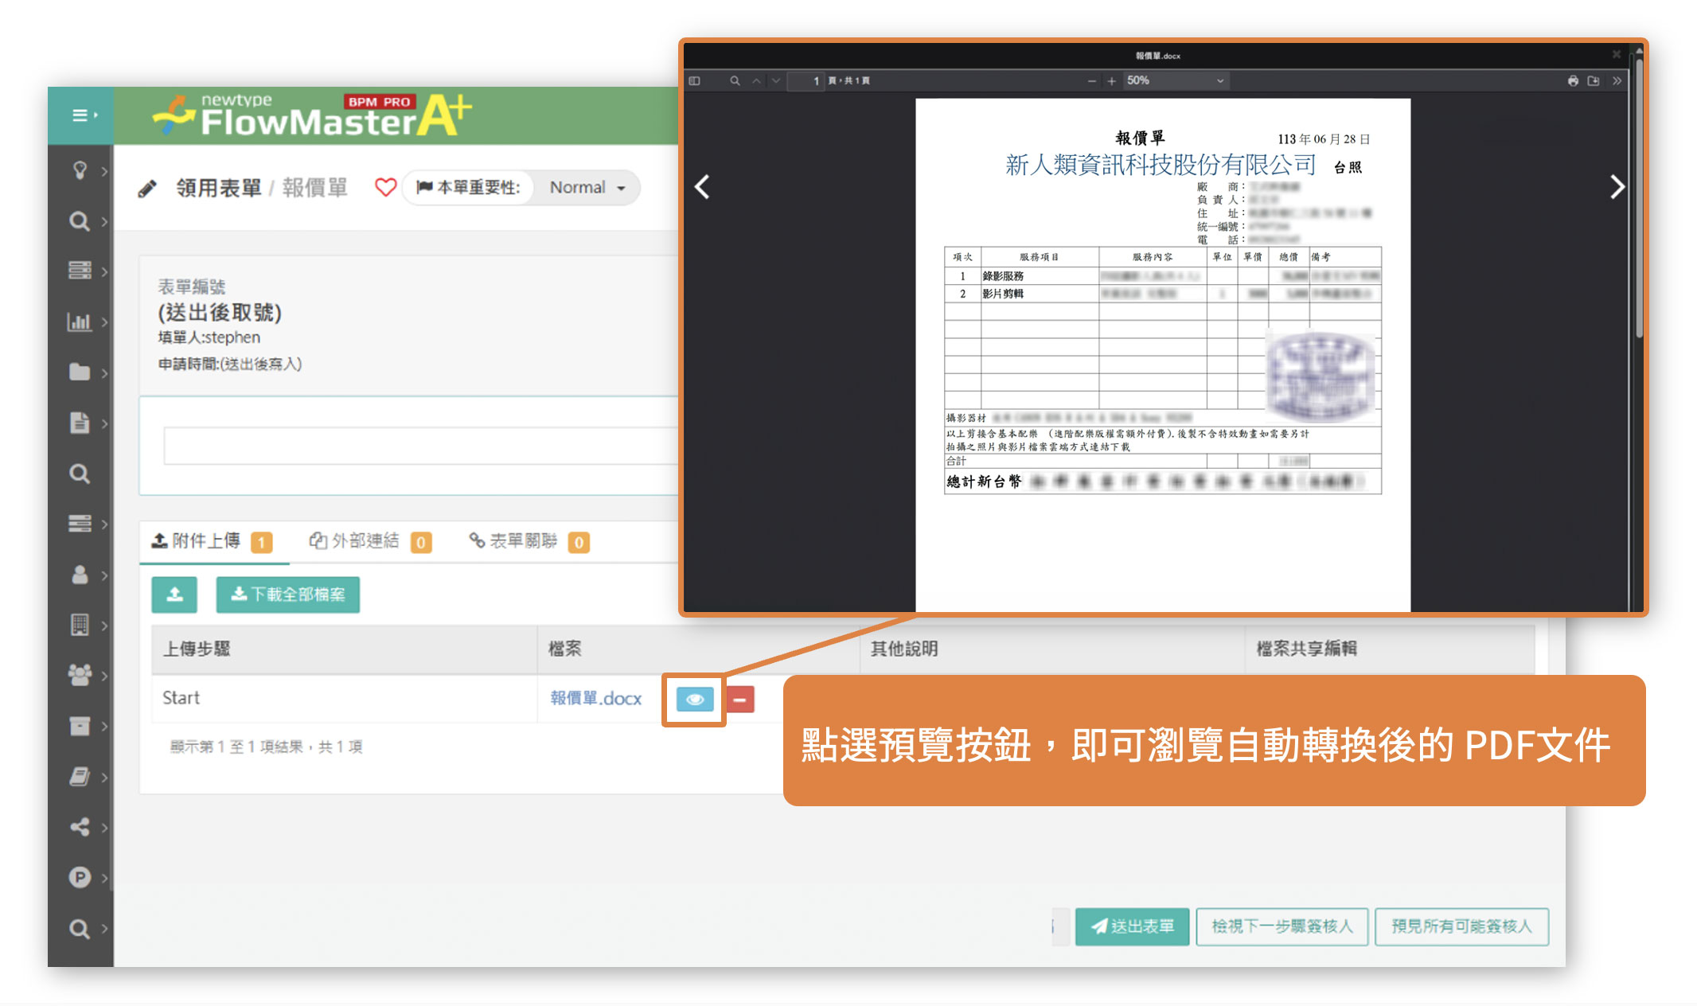This screenshot has width=1697, height=1006.
Task: Open the document file sidebar menu
Action: tap(80, 423)
